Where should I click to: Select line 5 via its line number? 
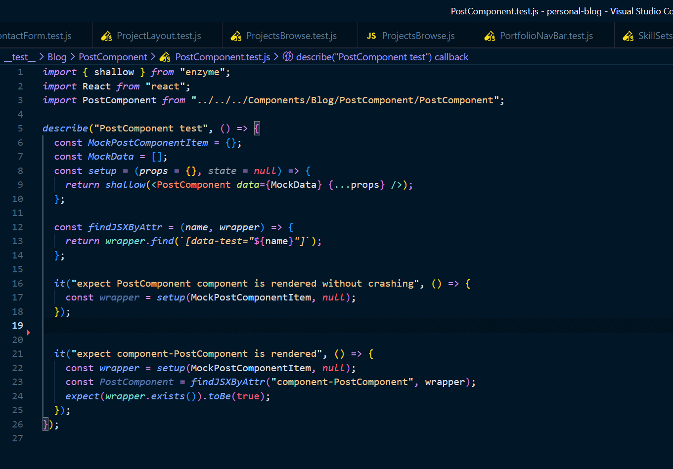20,128
